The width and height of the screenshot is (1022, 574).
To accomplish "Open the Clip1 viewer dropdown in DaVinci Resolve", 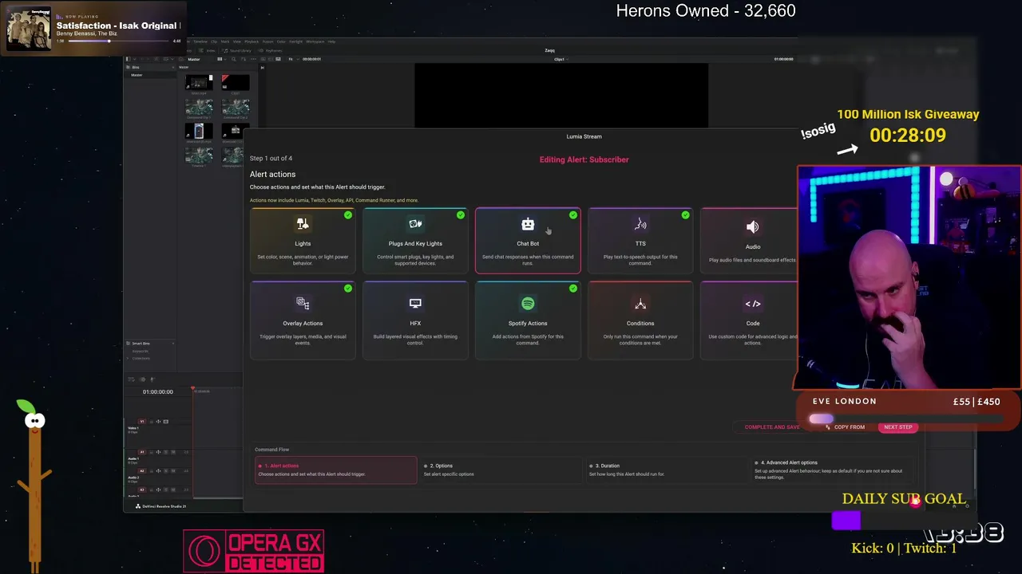I will pyautogui.click(x=560, y=59).
